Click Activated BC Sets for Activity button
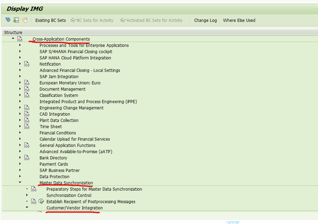This screenshot has height=224, width=318. point(151,20)
